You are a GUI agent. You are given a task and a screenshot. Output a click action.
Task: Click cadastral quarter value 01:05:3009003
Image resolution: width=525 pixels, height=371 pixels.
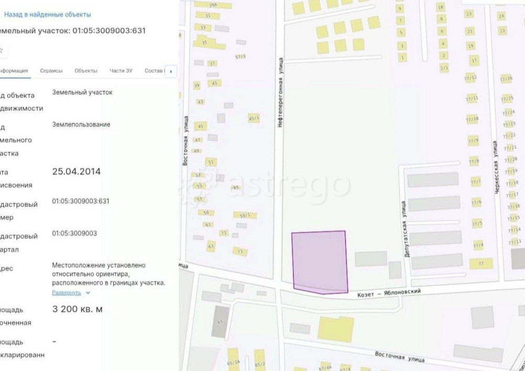click(75, 233)
